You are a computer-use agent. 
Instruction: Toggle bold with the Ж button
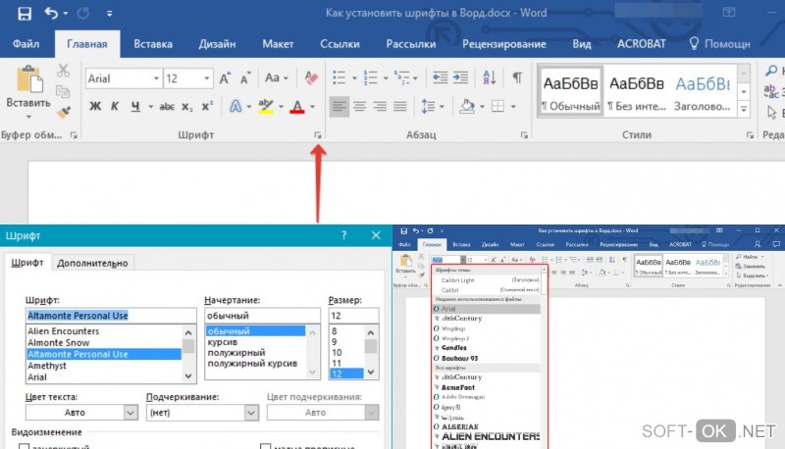(95, 106)
